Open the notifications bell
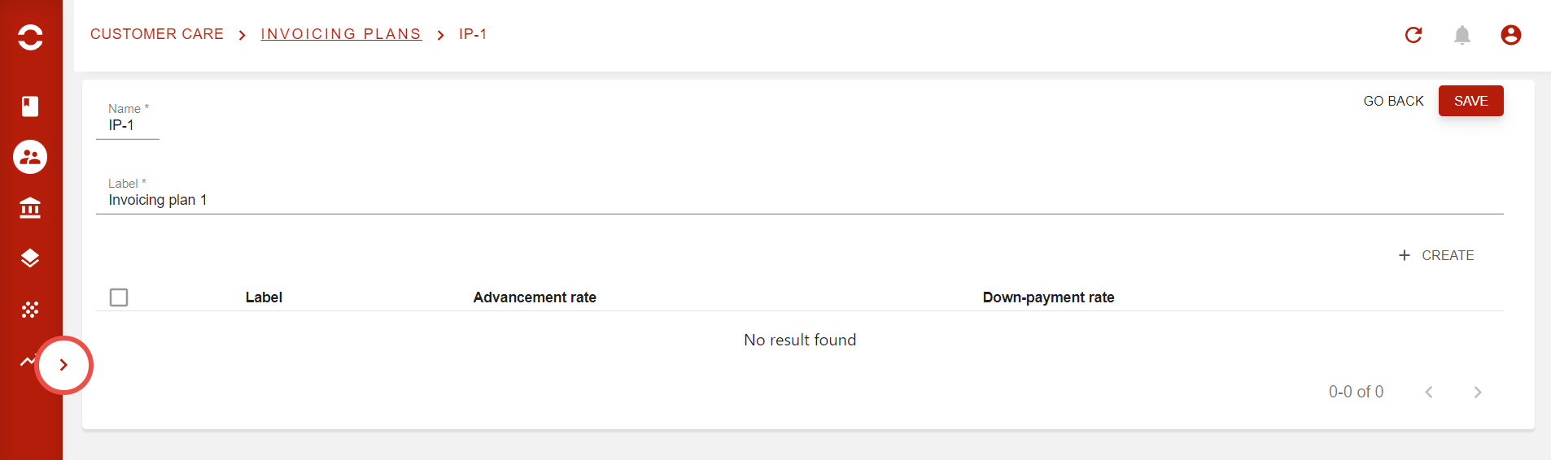The image size is (1551, 460). click(1462, 35)
